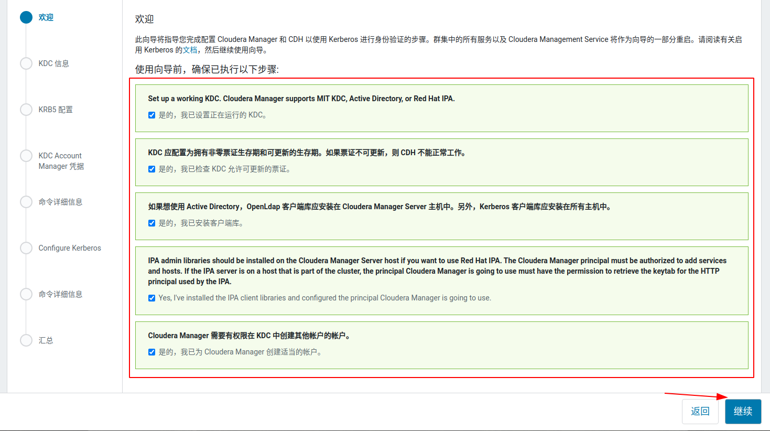Open the 汇总 step label

[46, 340]
